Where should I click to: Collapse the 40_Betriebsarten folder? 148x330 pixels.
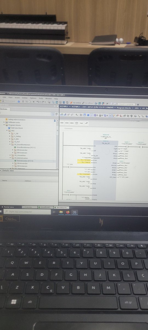[10, 158]
